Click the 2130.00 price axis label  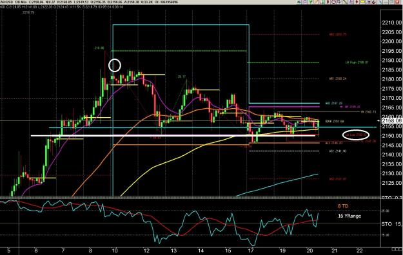392,173
